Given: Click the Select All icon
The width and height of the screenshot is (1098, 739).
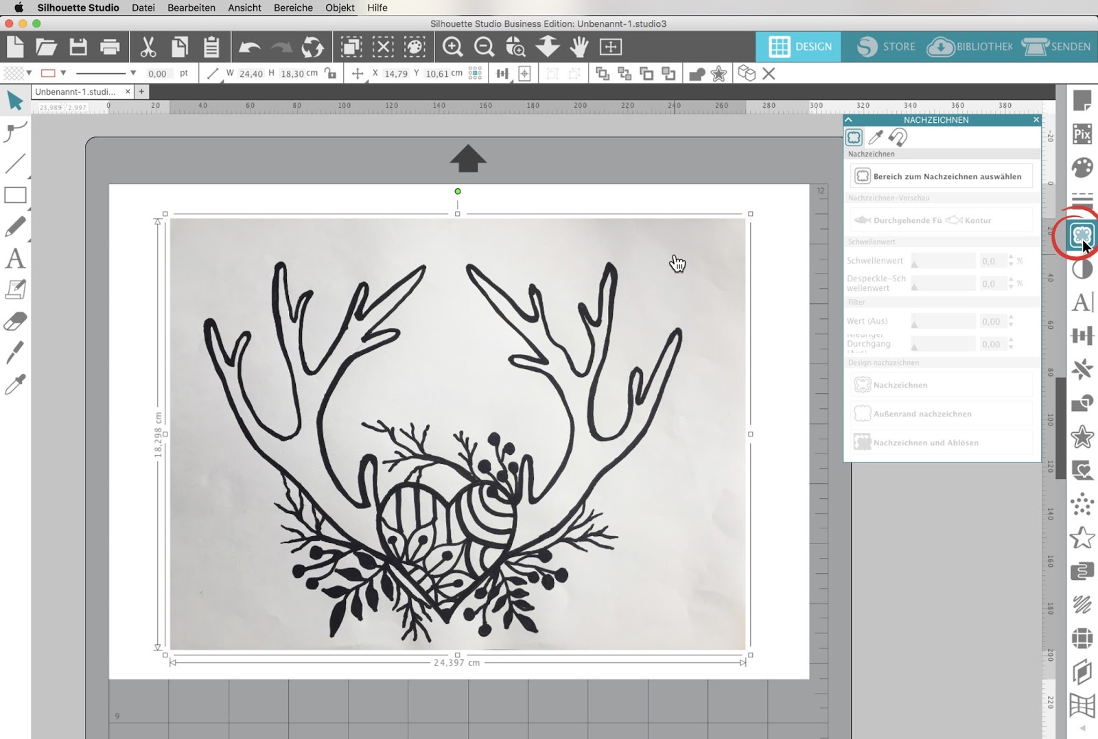Looking at the screenshot, I should pos(351,47).
